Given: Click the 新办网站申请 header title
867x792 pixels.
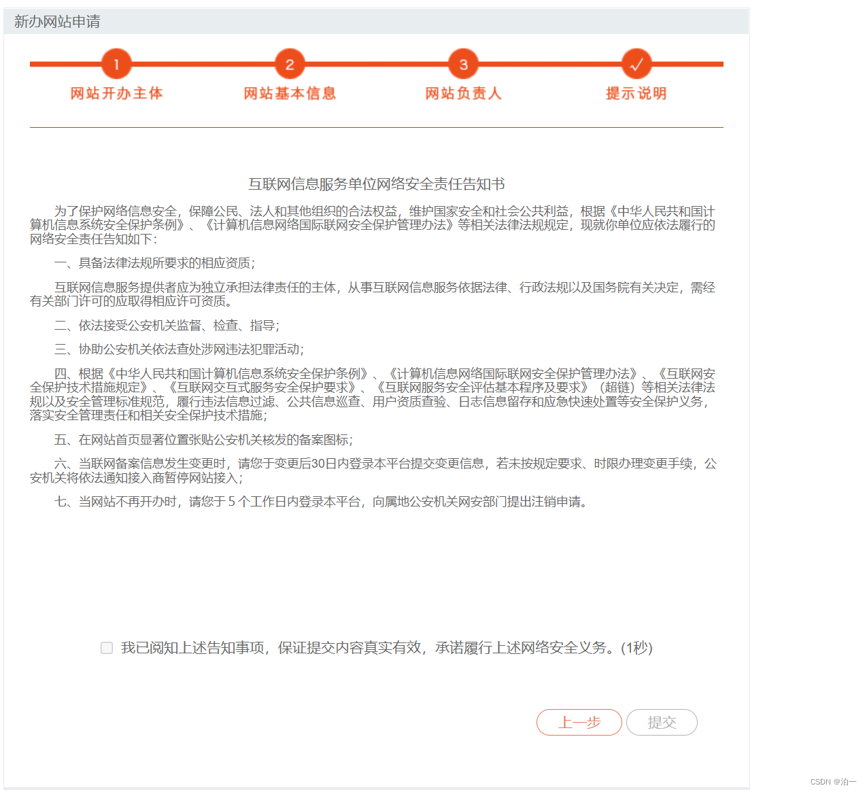Looking at the screenshot, I should pos(57,22).
